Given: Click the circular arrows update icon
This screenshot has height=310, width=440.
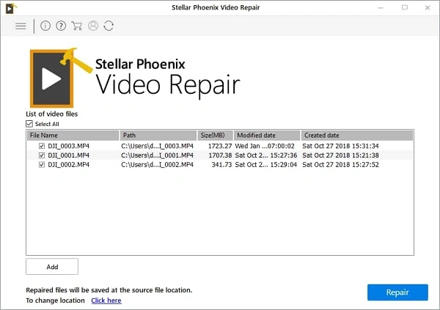Looking at the screenshot, I should pos(109,26).
